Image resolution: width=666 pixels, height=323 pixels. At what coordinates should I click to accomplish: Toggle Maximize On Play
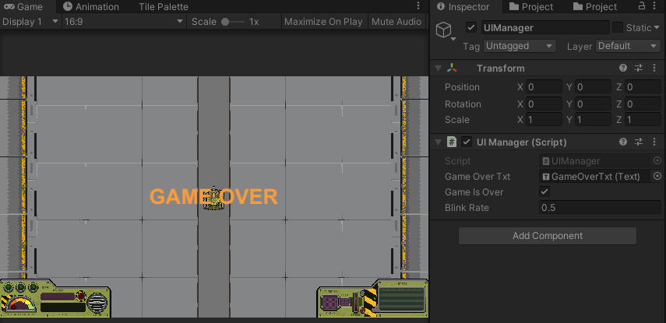[323, 21]
